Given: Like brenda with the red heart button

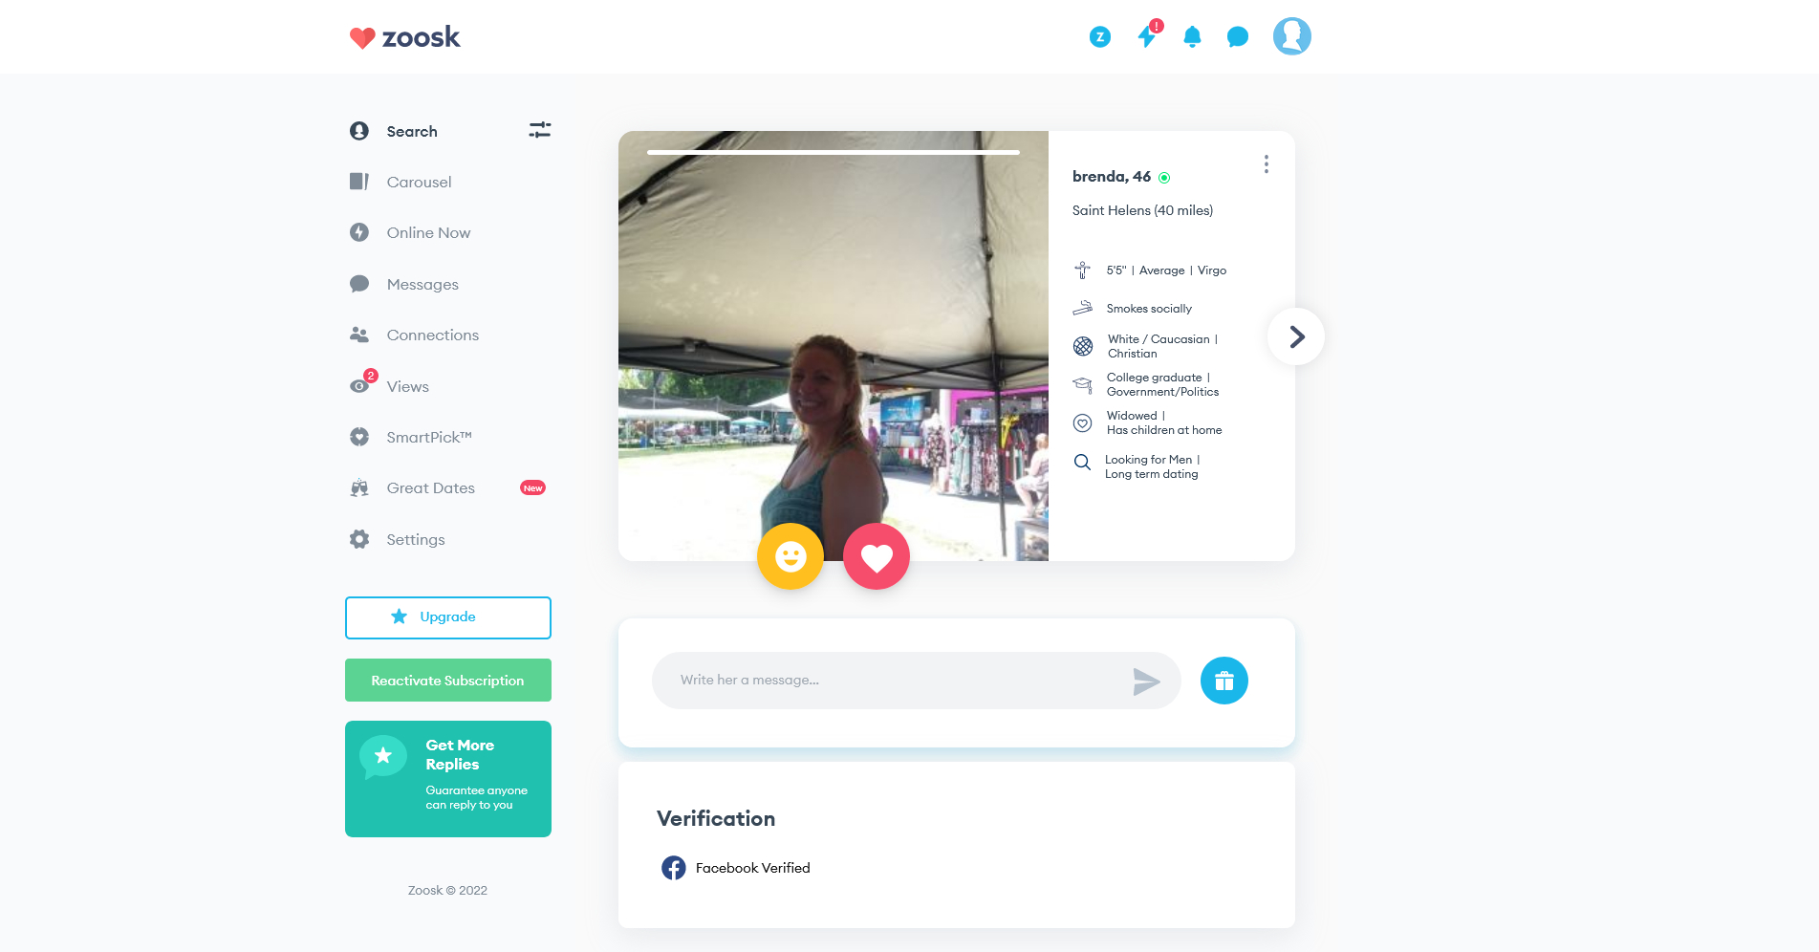Looking at the screenshot, I should [877, 556].
